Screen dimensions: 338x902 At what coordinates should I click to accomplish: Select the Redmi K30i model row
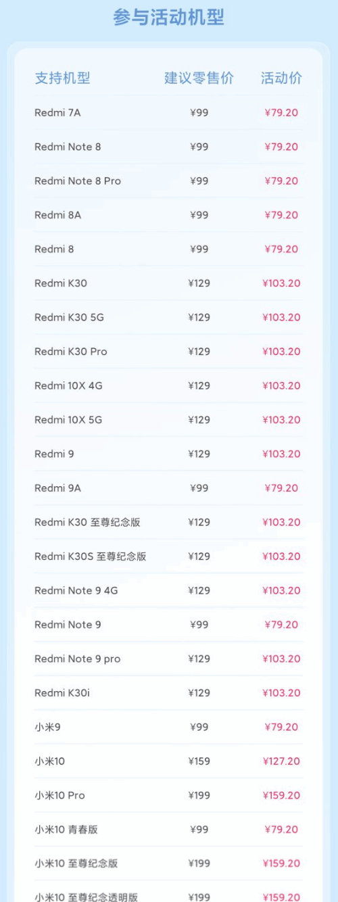(x=168, y=693)
